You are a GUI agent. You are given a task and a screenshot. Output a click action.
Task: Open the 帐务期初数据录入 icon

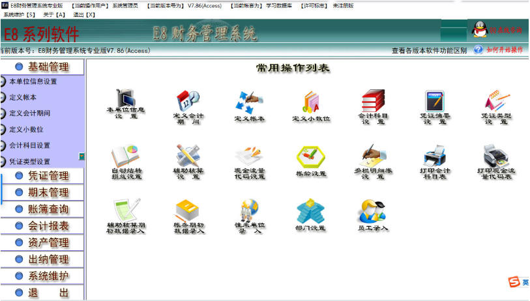[x=189, y=216]
